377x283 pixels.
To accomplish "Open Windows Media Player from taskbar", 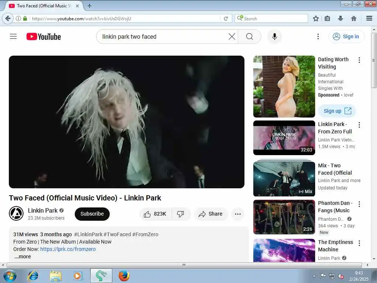I will (x=78, y=276).
